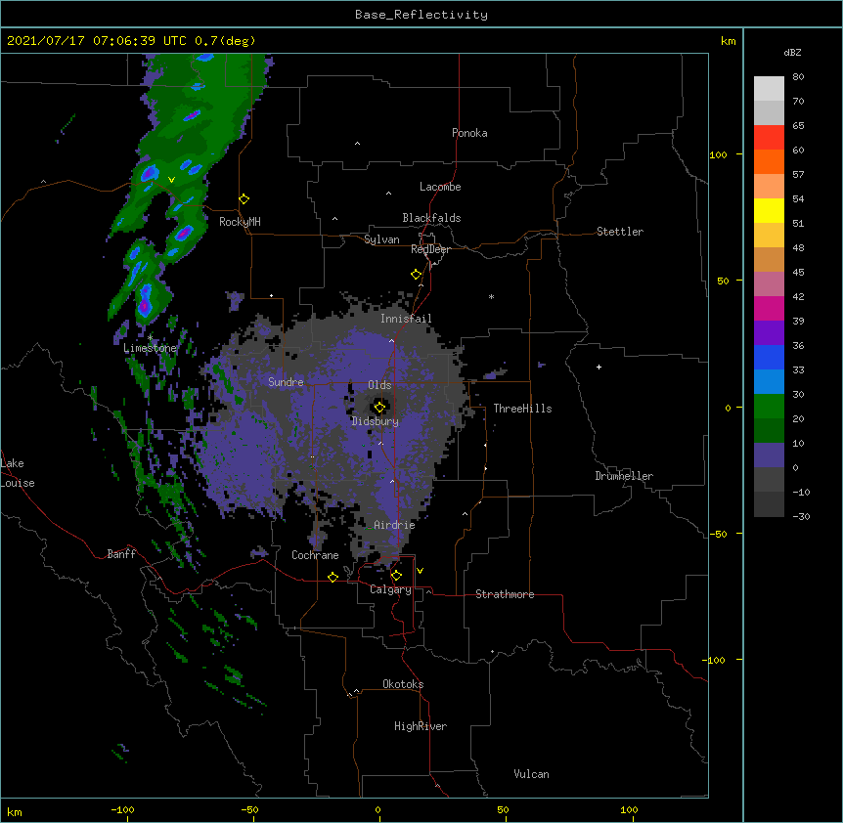The height and width of the screenshot is (823, 843).
Task: Click the Sundre town label
Action: click(x=286, y=382)
